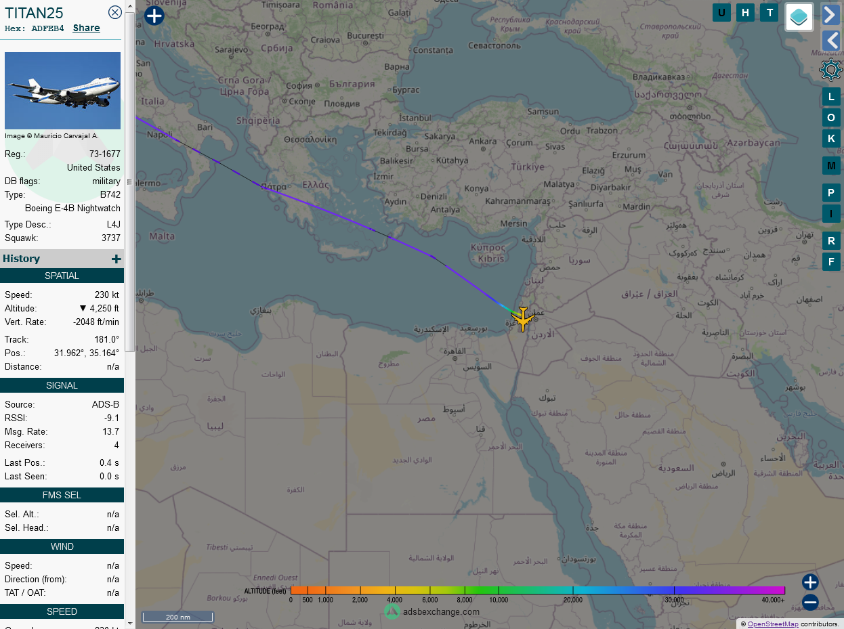Click the WIND section header

tap(62, 546)
